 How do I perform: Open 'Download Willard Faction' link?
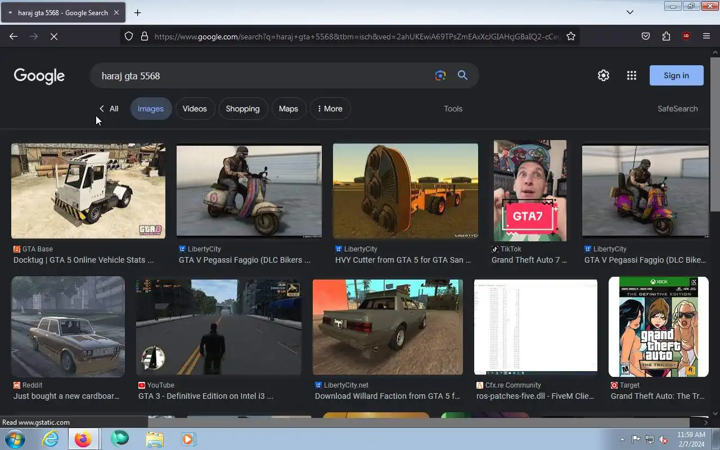coord(388,396)
